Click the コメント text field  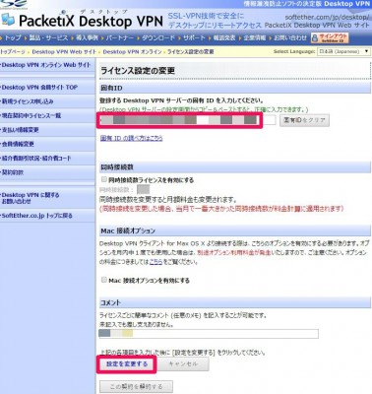[x=209, y=334]
